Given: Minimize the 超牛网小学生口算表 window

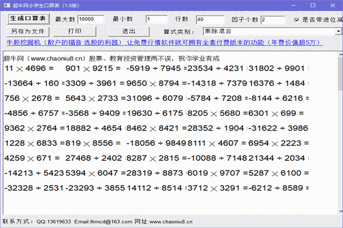Looking at the screenshot, I should 294,5.
